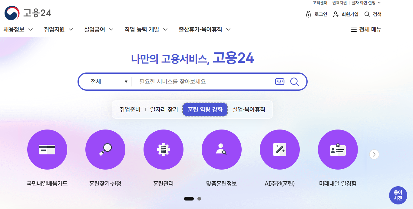The height and width of the screenshot is (209, 413).
Task: Open the AI추천(훈련) magic wand icon
Action: (280, 150)
